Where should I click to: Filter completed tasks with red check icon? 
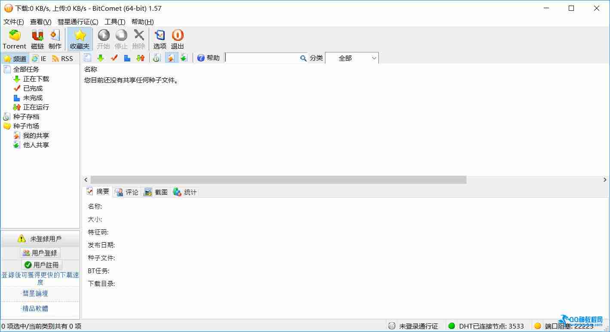pyautogui.click(x=114, y=58)
